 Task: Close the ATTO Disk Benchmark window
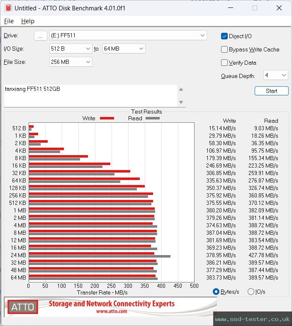click(x=279, y=8)
